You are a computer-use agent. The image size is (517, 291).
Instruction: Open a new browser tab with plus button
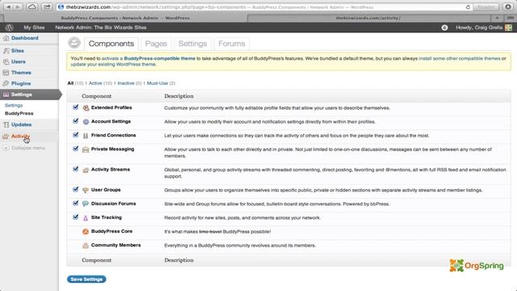[x=497, y=18]
